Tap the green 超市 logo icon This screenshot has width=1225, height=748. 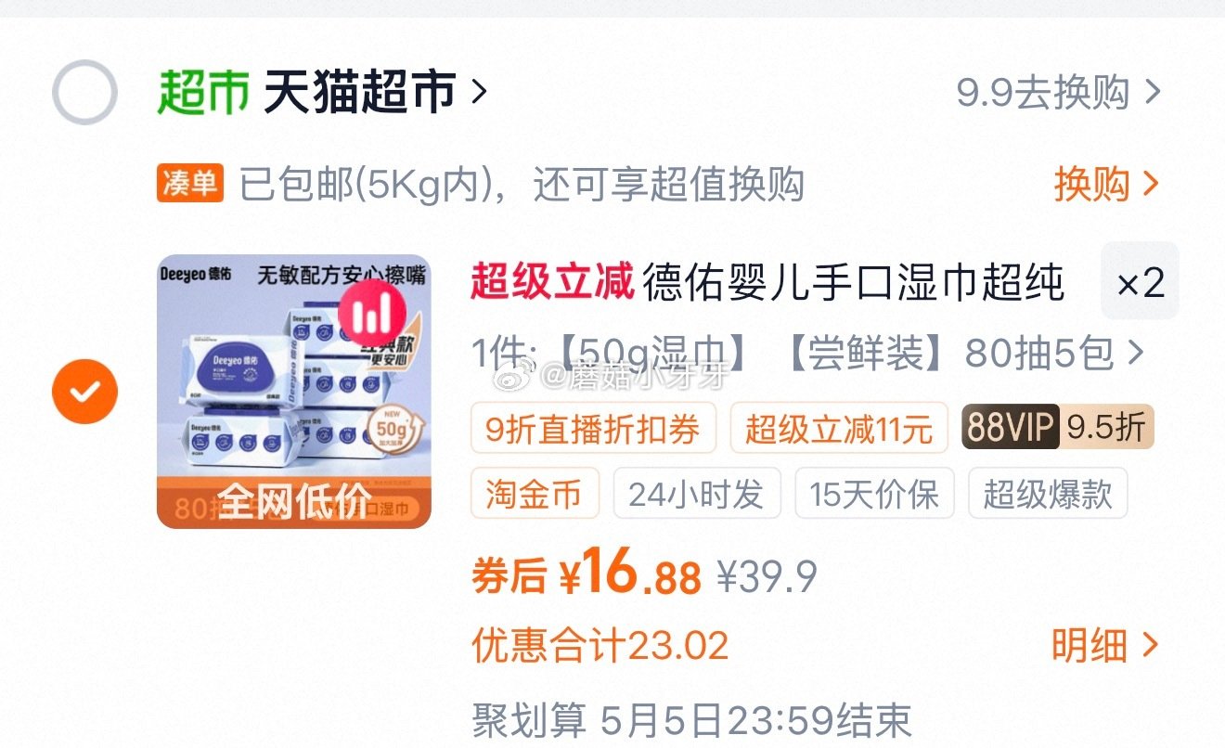tap(203, 93)
